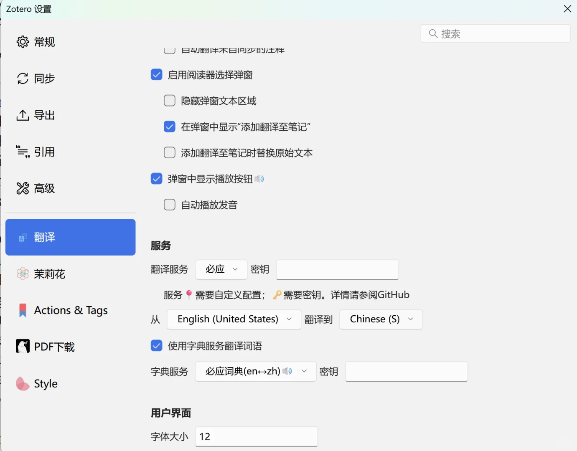This screenshot has height=451, width=577.
Task: Click the 搜索 search box
Action: pos(496,33)
